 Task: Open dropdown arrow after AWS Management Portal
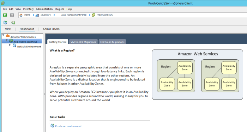[90, 15]
